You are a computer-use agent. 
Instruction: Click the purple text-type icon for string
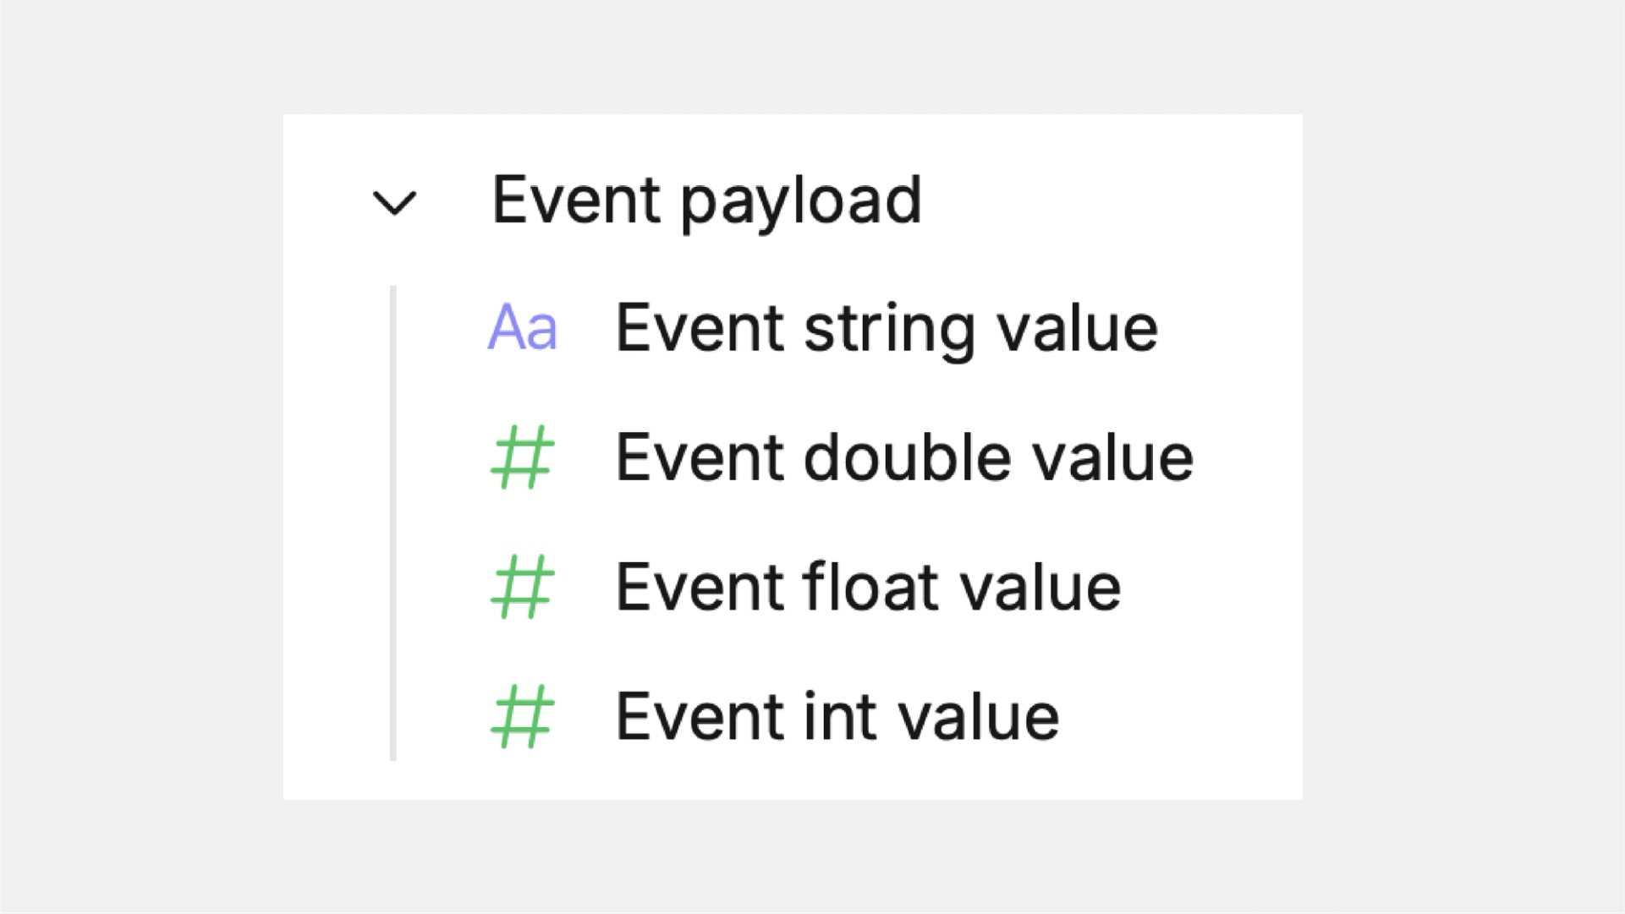click(x=522, y=328)
